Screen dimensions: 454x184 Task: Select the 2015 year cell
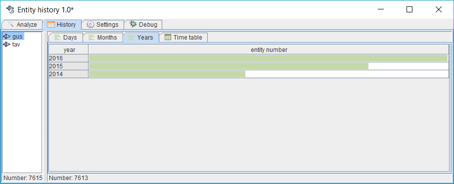click(x=69, y=66)
